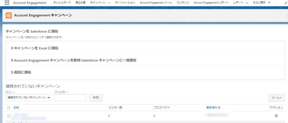Open the レポート tab dropdown arrow

[x=247, y=3]
